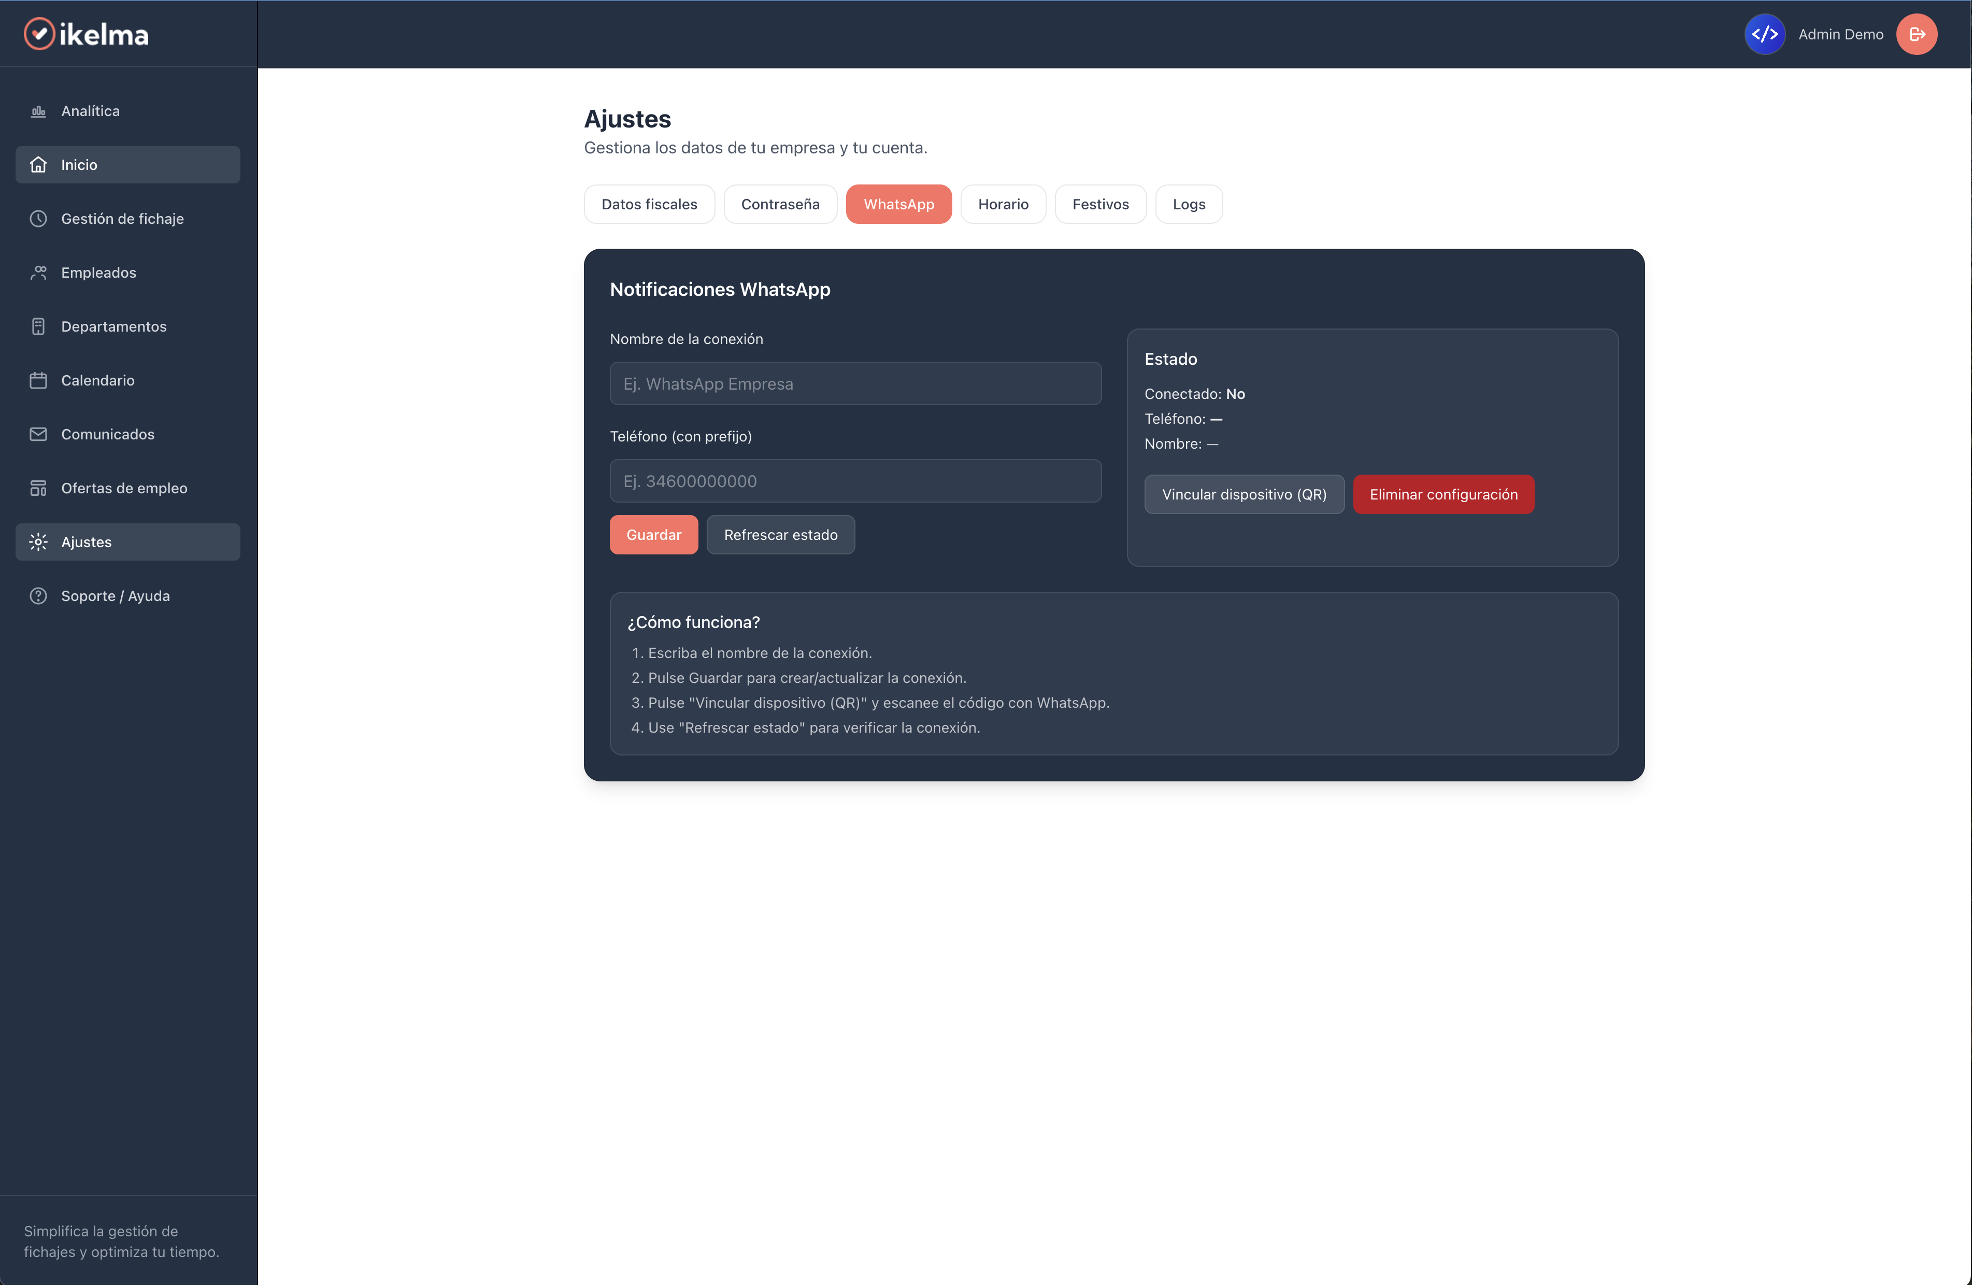This screenshot has width=1972, height=1285.
Task: Click the Teléfono (con prefijo) input
Action: point(854,481)
